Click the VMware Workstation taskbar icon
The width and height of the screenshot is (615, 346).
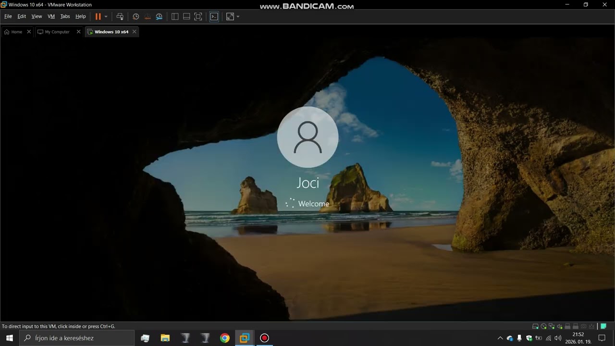click(245, 338)
